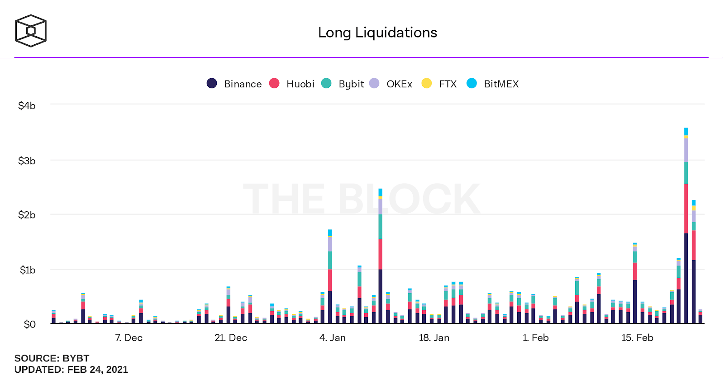Toggle the Binance legend item
This screenshot has width=724, height=380.
[234, 84]
